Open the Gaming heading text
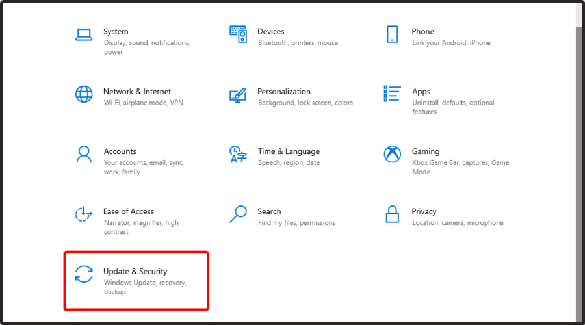The width and height of the screenshot is (585, 325). [426, 151]
